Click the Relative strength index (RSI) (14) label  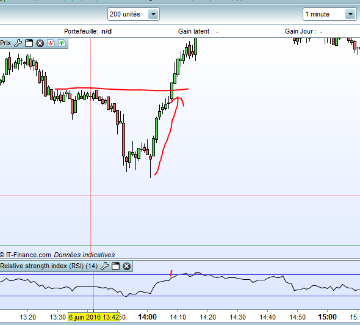49,266
